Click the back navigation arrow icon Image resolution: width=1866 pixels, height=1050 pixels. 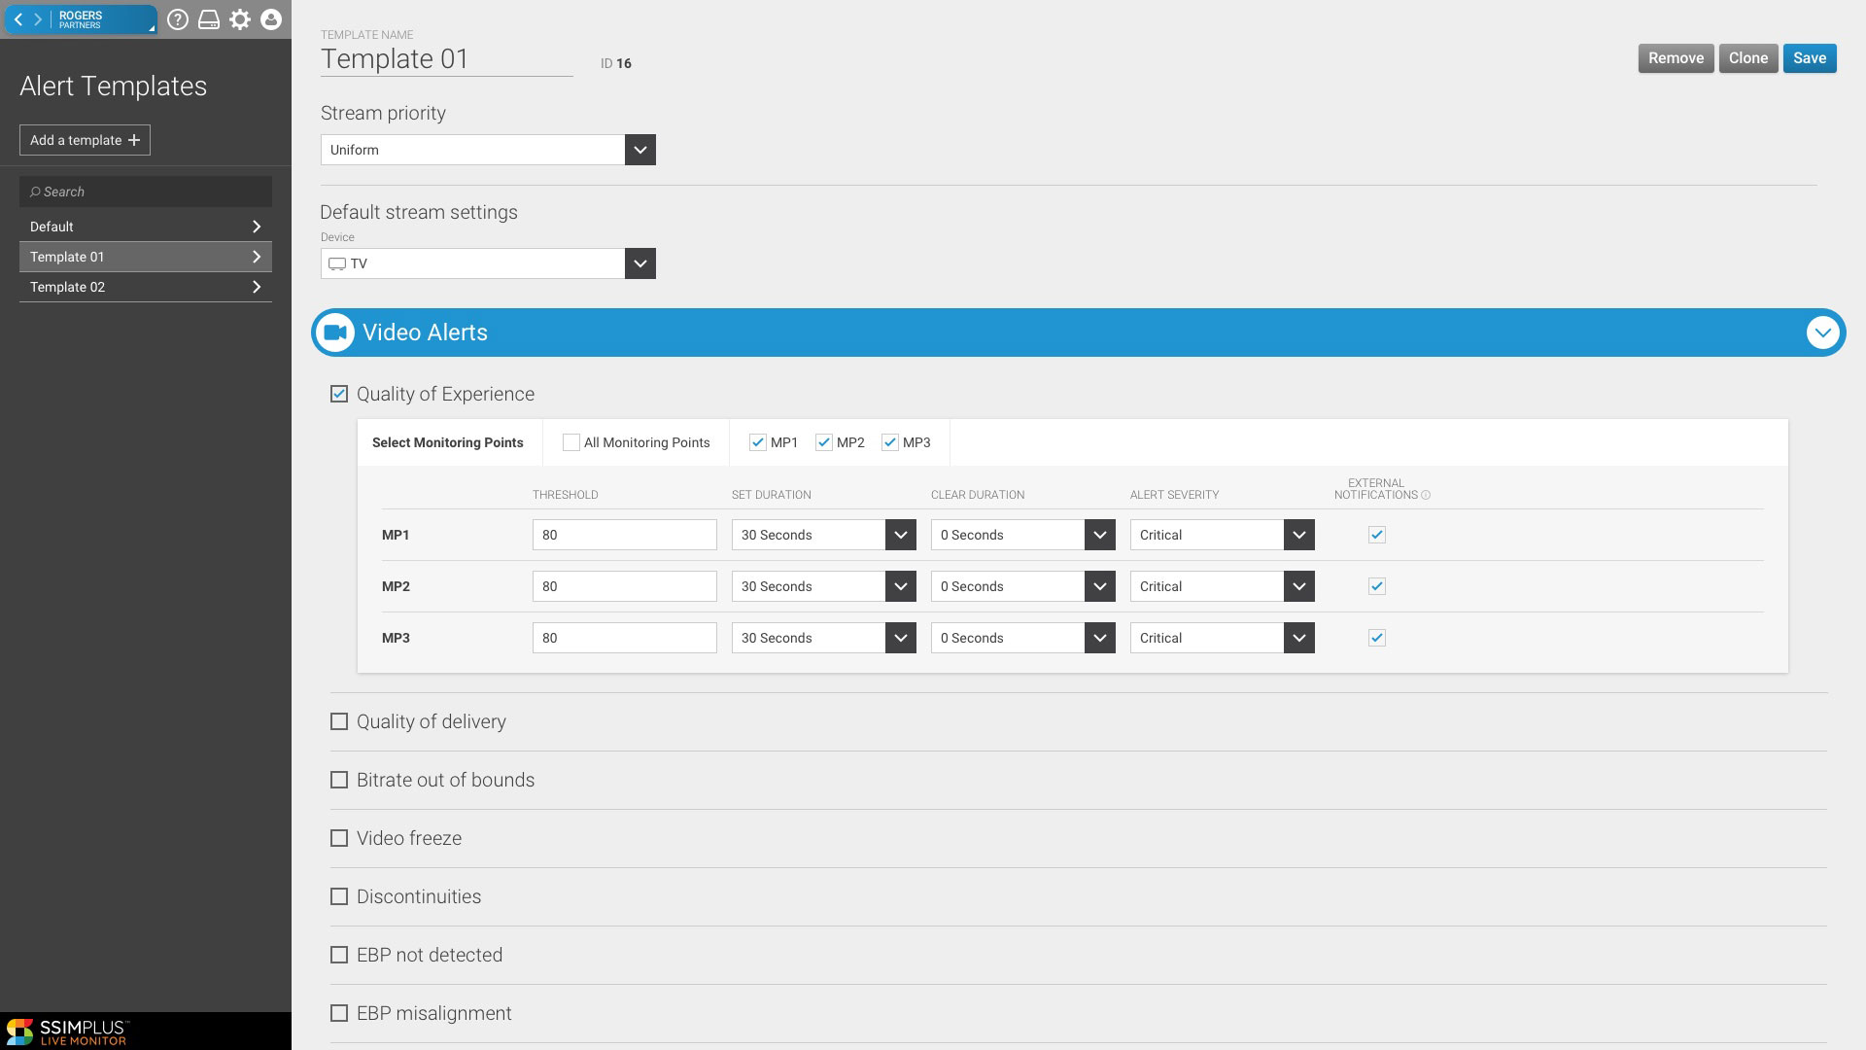pos(18,19)
